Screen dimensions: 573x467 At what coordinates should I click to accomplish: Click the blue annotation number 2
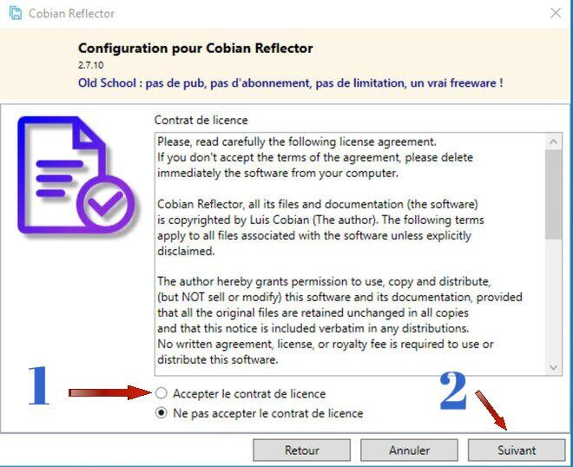[453, 391]
